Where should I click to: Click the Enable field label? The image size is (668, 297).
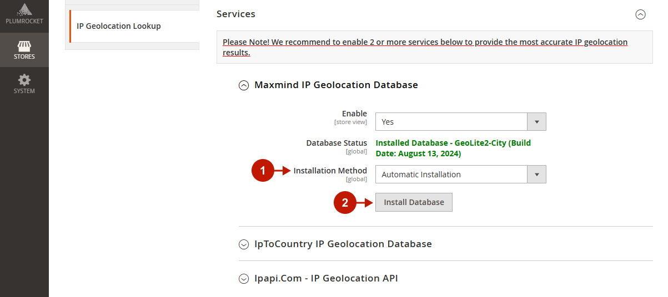354,114
